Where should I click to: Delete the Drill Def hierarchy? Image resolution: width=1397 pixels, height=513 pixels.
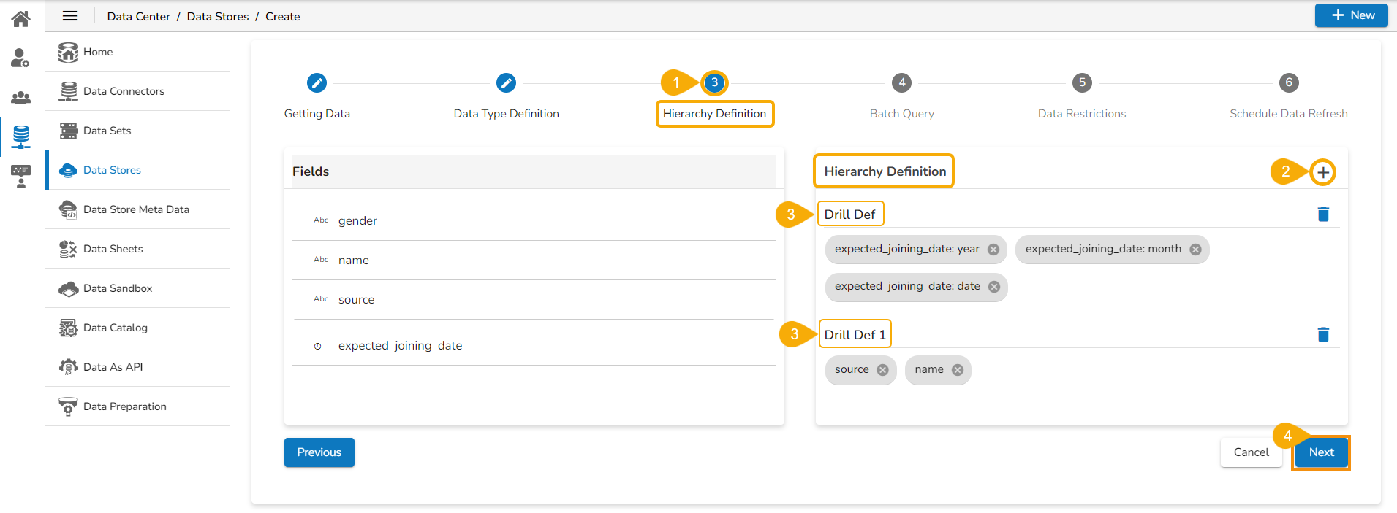(1322, 214)
